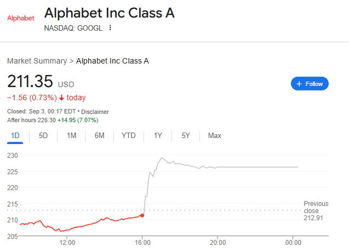Click the after-hours peak on chart

tap(162, 158)
